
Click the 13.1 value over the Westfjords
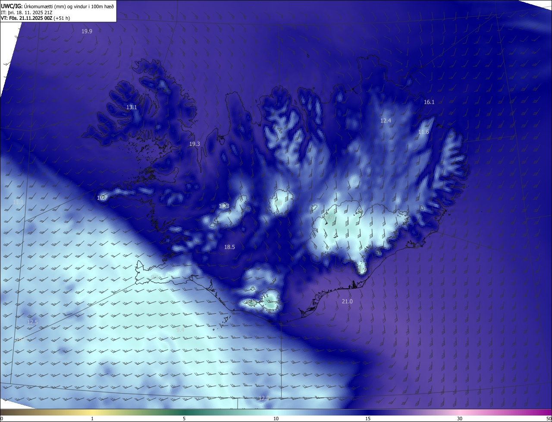tap(132, 107)
